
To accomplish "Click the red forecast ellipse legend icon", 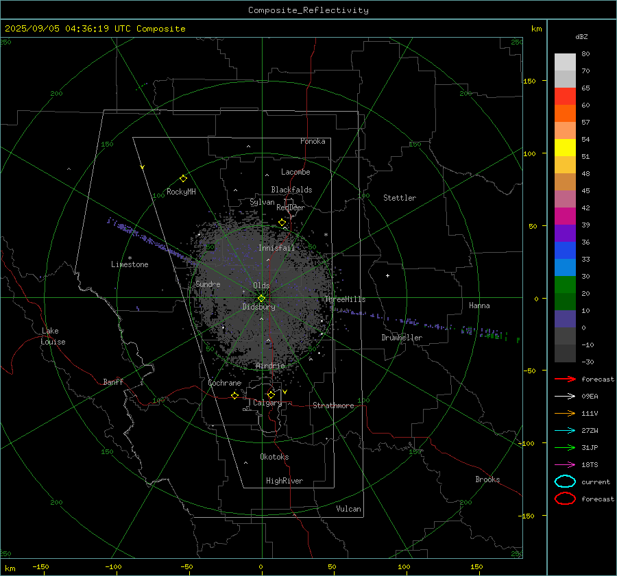I will click(x=565, y=499).
